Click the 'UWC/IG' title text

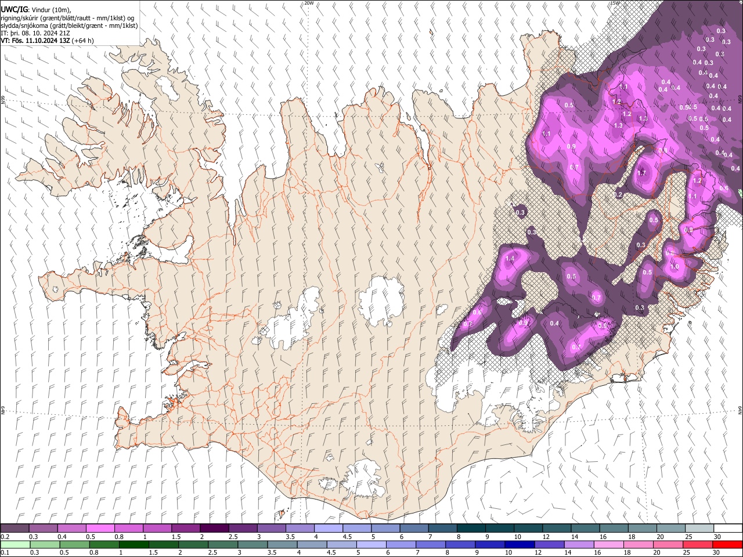pyautogui.click(x=15, y=9)
